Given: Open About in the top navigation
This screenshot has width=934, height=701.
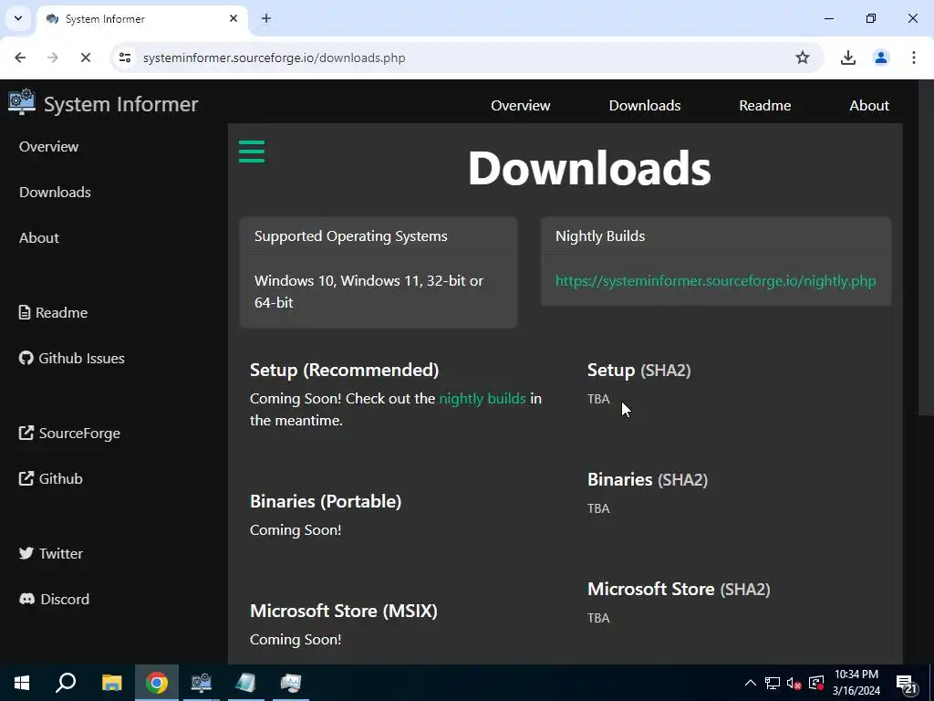Looking at the screenshot, I should pyautogui.click(x=869, y=106).
